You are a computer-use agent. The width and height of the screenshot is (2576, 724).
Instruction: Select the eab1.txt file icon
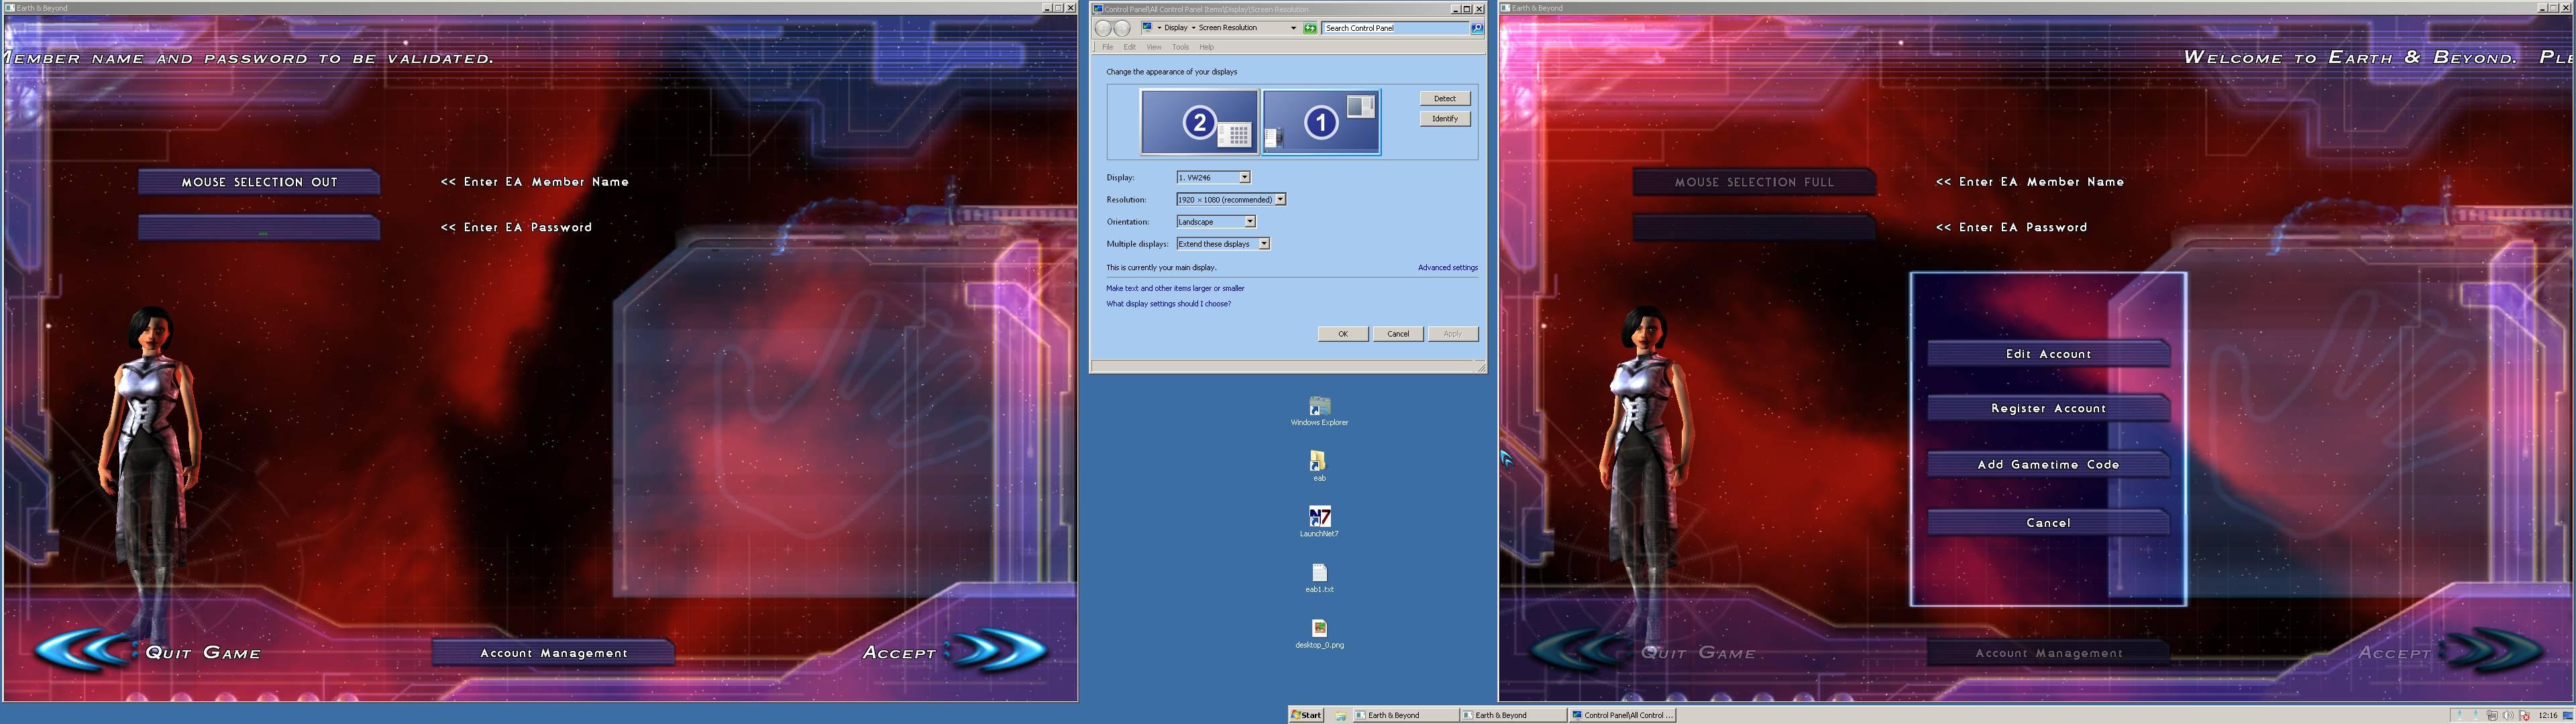point(1319,578)
